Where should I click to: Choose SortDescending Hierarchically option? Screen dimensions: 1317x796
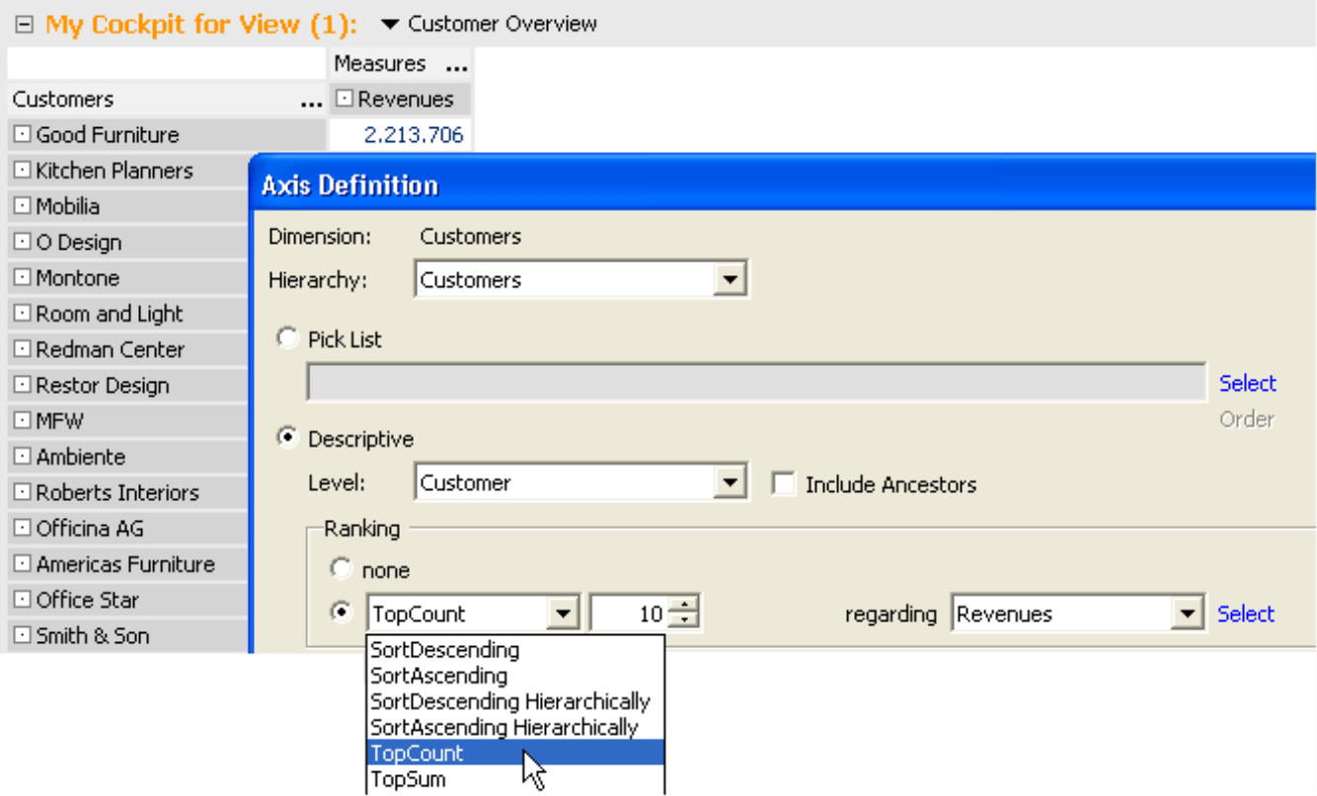(509, 701)
